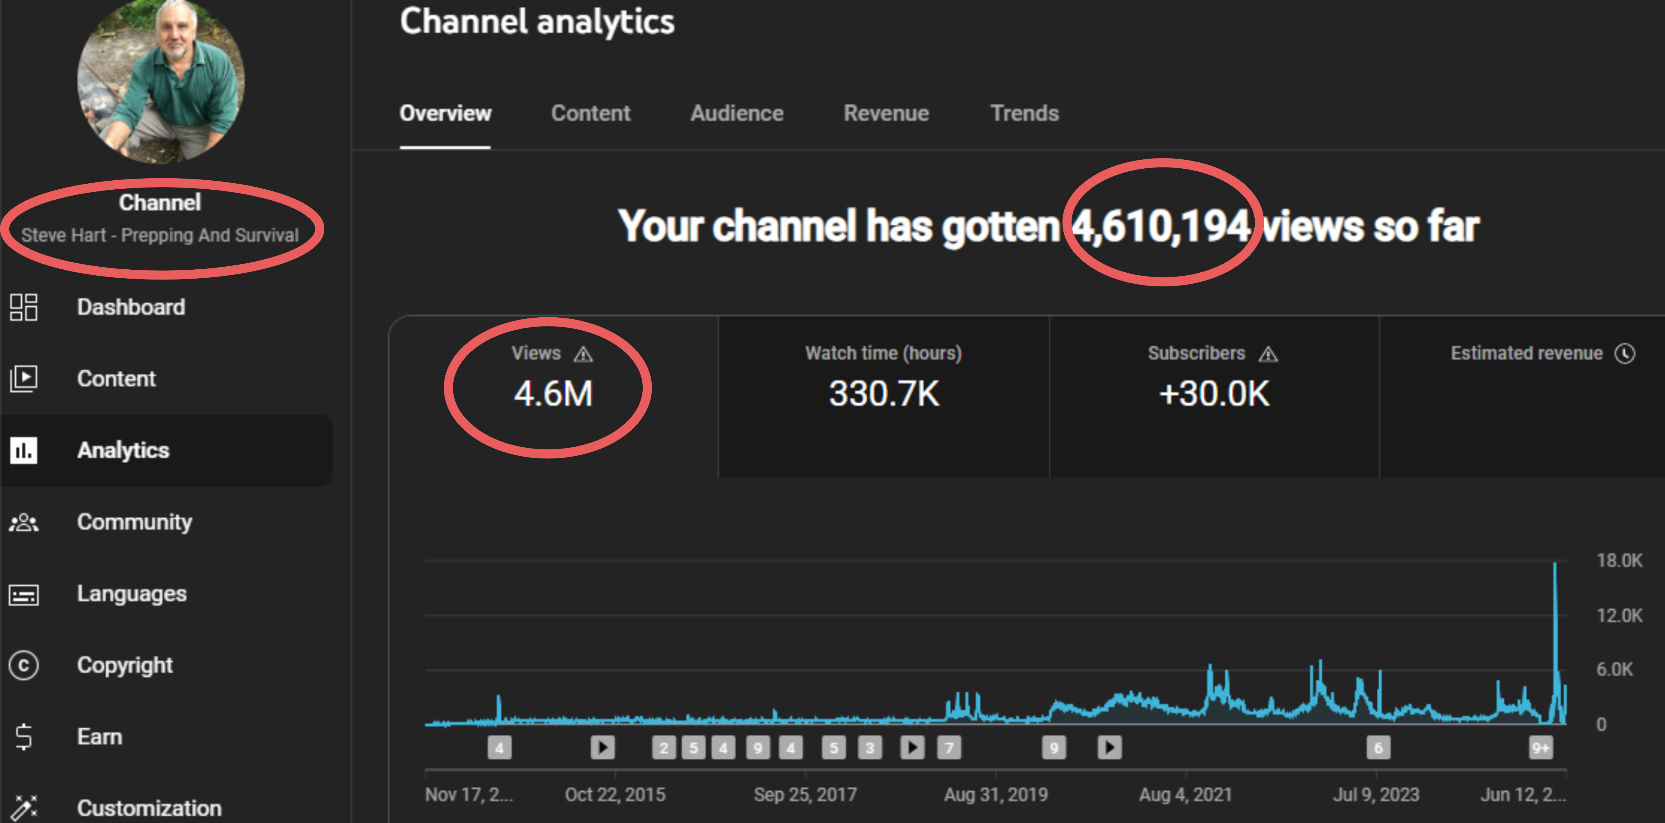1665x823 pixels.
Task: Switch to the Overview tab
Action: point(445,114)
